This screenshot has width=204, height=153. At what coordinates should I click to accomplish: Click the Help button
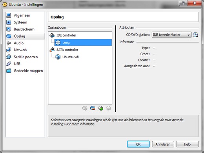click(x=188, y=144)
